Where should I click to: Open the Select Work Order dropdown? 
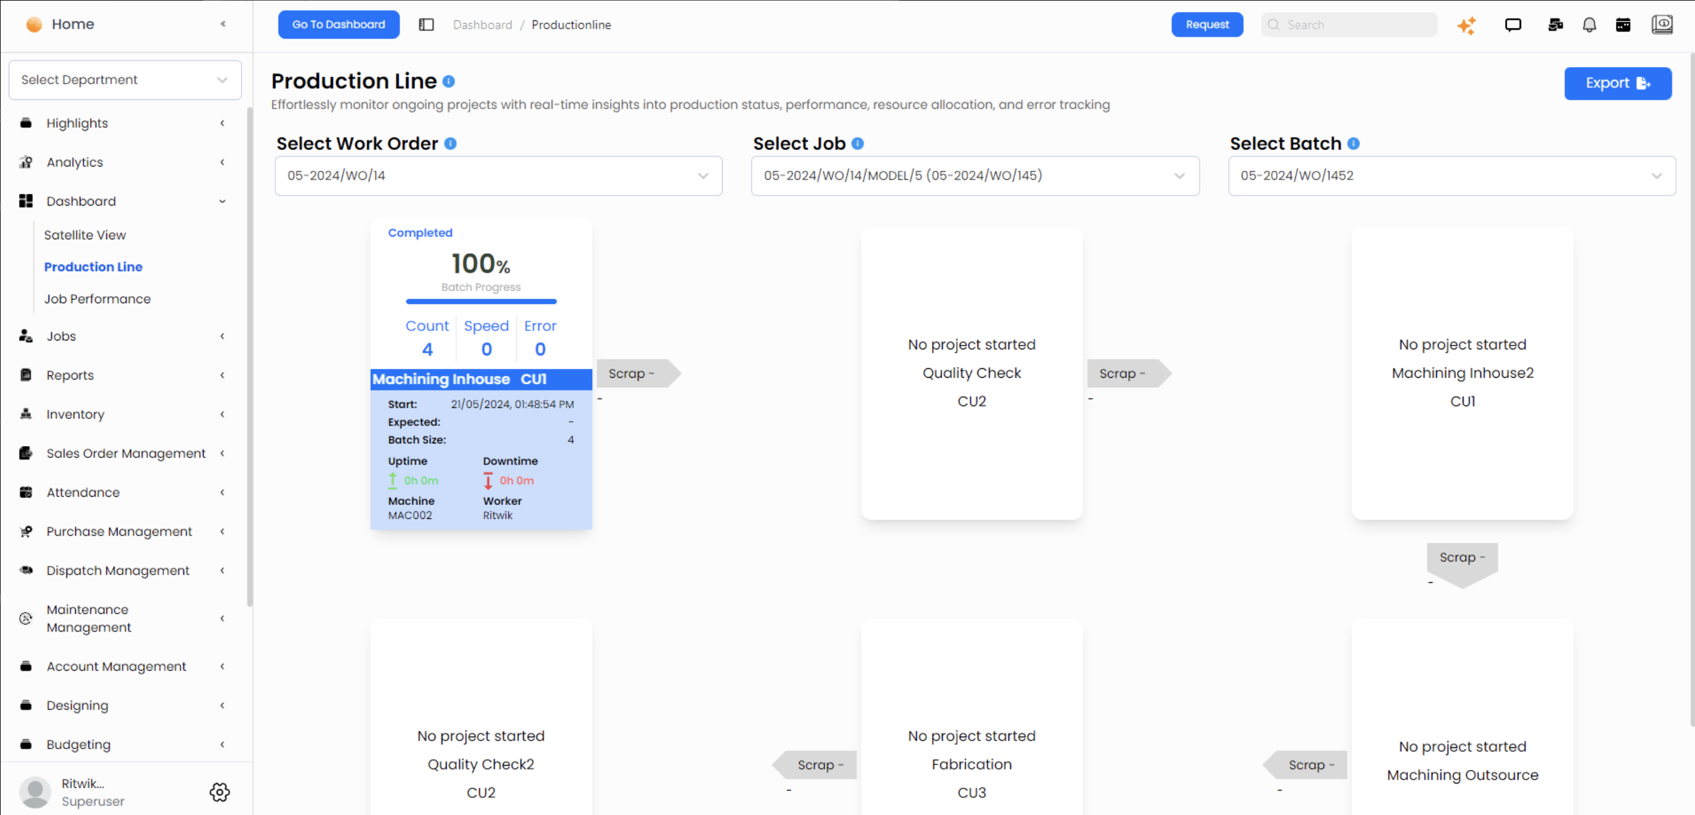click(498, 176)
